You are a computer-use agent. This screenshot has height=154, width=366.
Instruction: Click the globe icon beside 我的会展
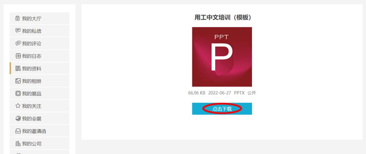pos(18,118)
